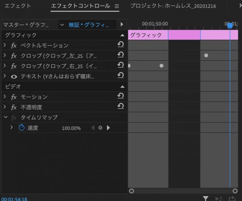
Task: Open the エフェクトコントロール panel menu
Action: 117,6
